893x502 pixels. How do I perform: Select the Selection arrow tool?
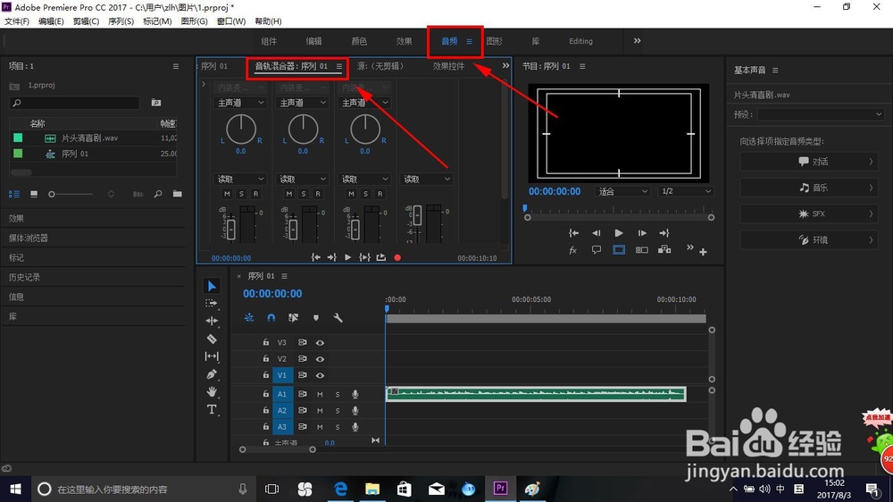point(212,286)
